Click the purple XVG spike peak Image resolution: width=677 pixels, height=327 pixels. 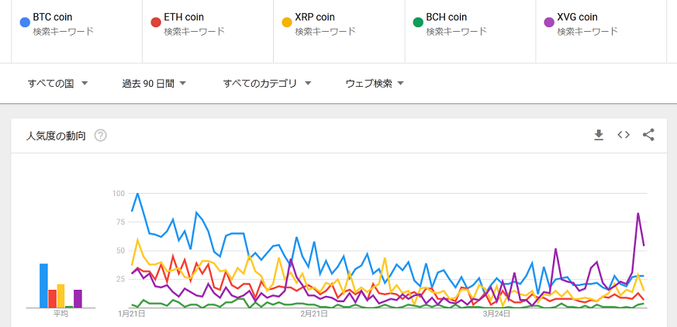638,213
